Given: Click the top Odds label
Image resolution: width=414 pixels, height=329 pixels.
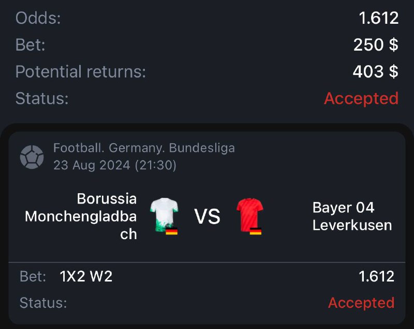Looking at the screenshot, I should 38,18.
